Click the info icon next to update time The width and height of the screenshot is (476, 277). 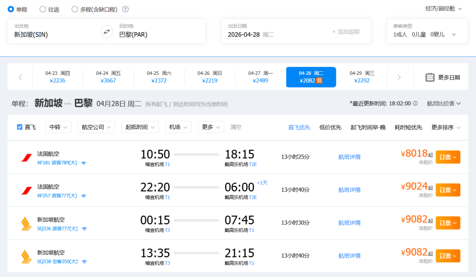pyautogui.click(x=415, y=103)
